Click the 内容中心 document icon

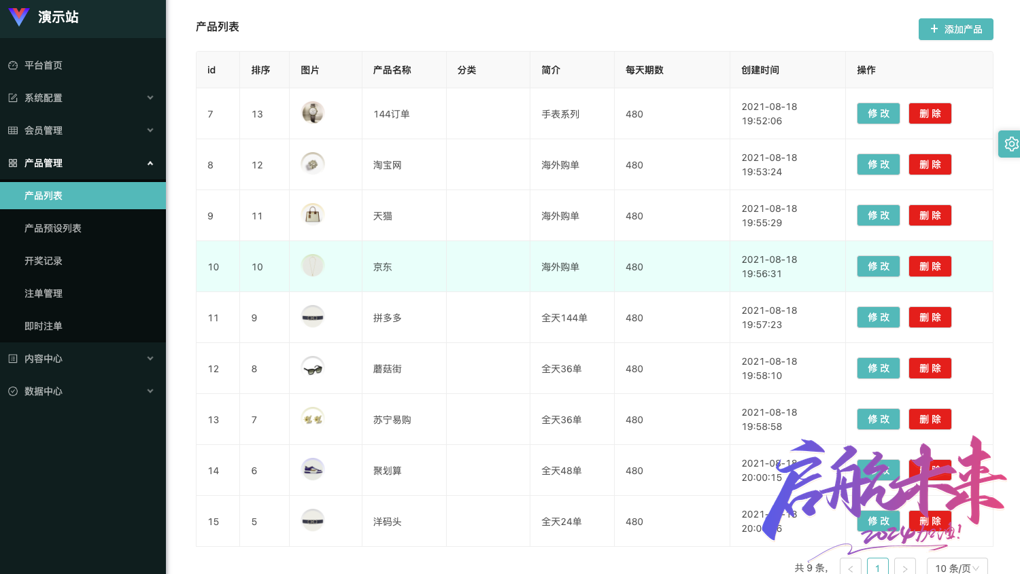(13, 359)
